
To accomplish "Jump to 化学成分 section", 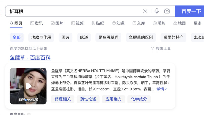I will coord(139,99).
